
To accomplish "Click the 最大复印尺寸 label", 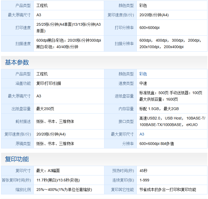I will pyautogui.click(x=122, y=134).
